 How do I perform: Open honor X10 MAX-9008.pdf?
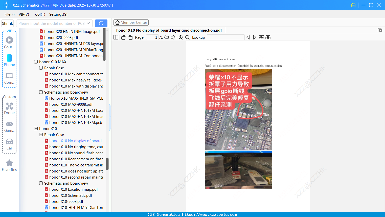click(x=69, y=104)
